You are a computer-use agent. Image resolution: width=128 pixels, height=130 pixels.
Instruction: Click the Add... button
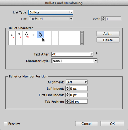coord(108,34)
